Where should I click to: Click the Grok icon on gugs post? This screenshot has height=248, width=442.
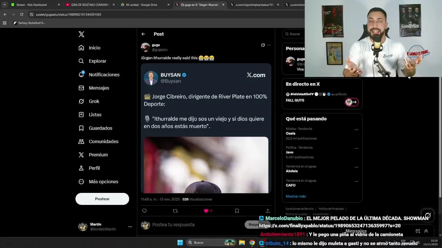[263, 45]
